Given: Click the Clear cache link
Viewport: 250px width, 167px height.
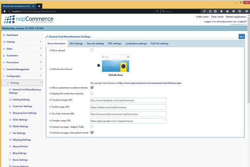Looking at the screenshot, I should click(217, 16).
